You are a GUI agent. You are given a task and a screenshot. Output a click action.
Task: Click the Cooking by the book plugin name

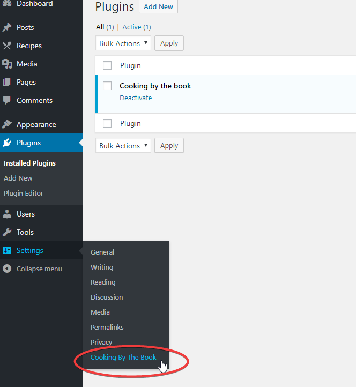(x=155, y=86)
